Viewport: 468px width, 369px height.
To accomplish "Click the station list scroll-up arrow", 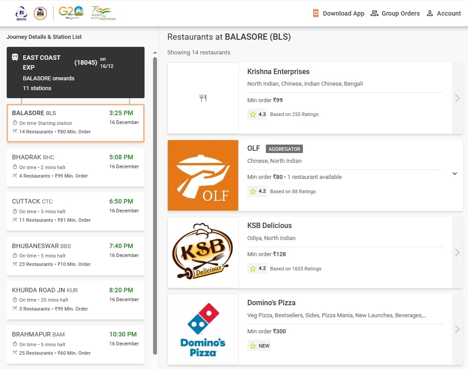I will (x=155, y=53).
